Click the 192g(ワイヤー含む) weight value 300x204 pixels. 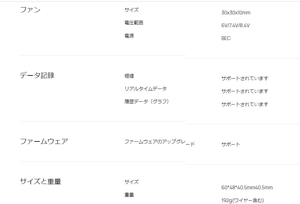[242, 201]
